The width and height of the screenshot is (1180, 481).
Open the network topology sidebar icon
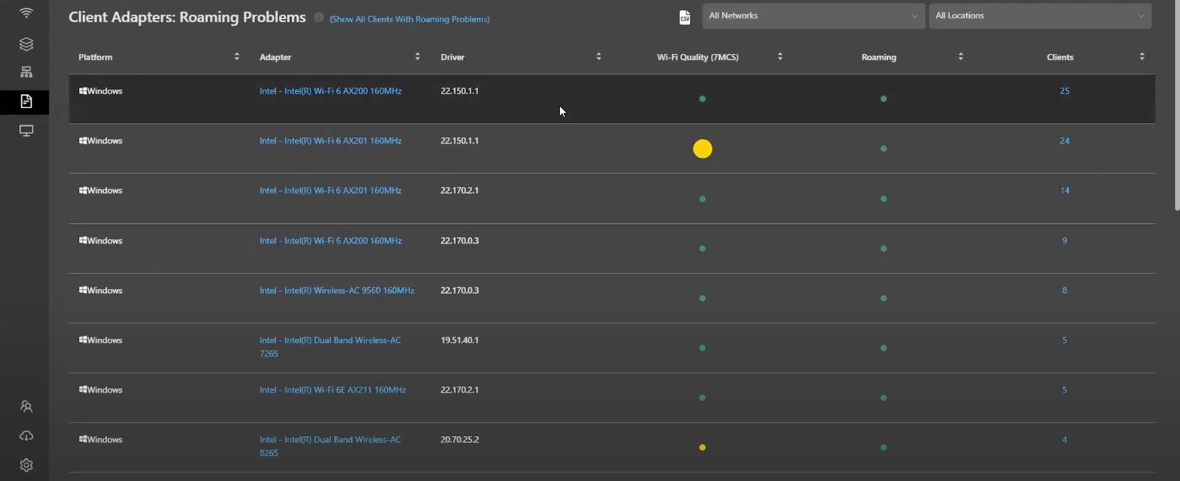(26, 72)
